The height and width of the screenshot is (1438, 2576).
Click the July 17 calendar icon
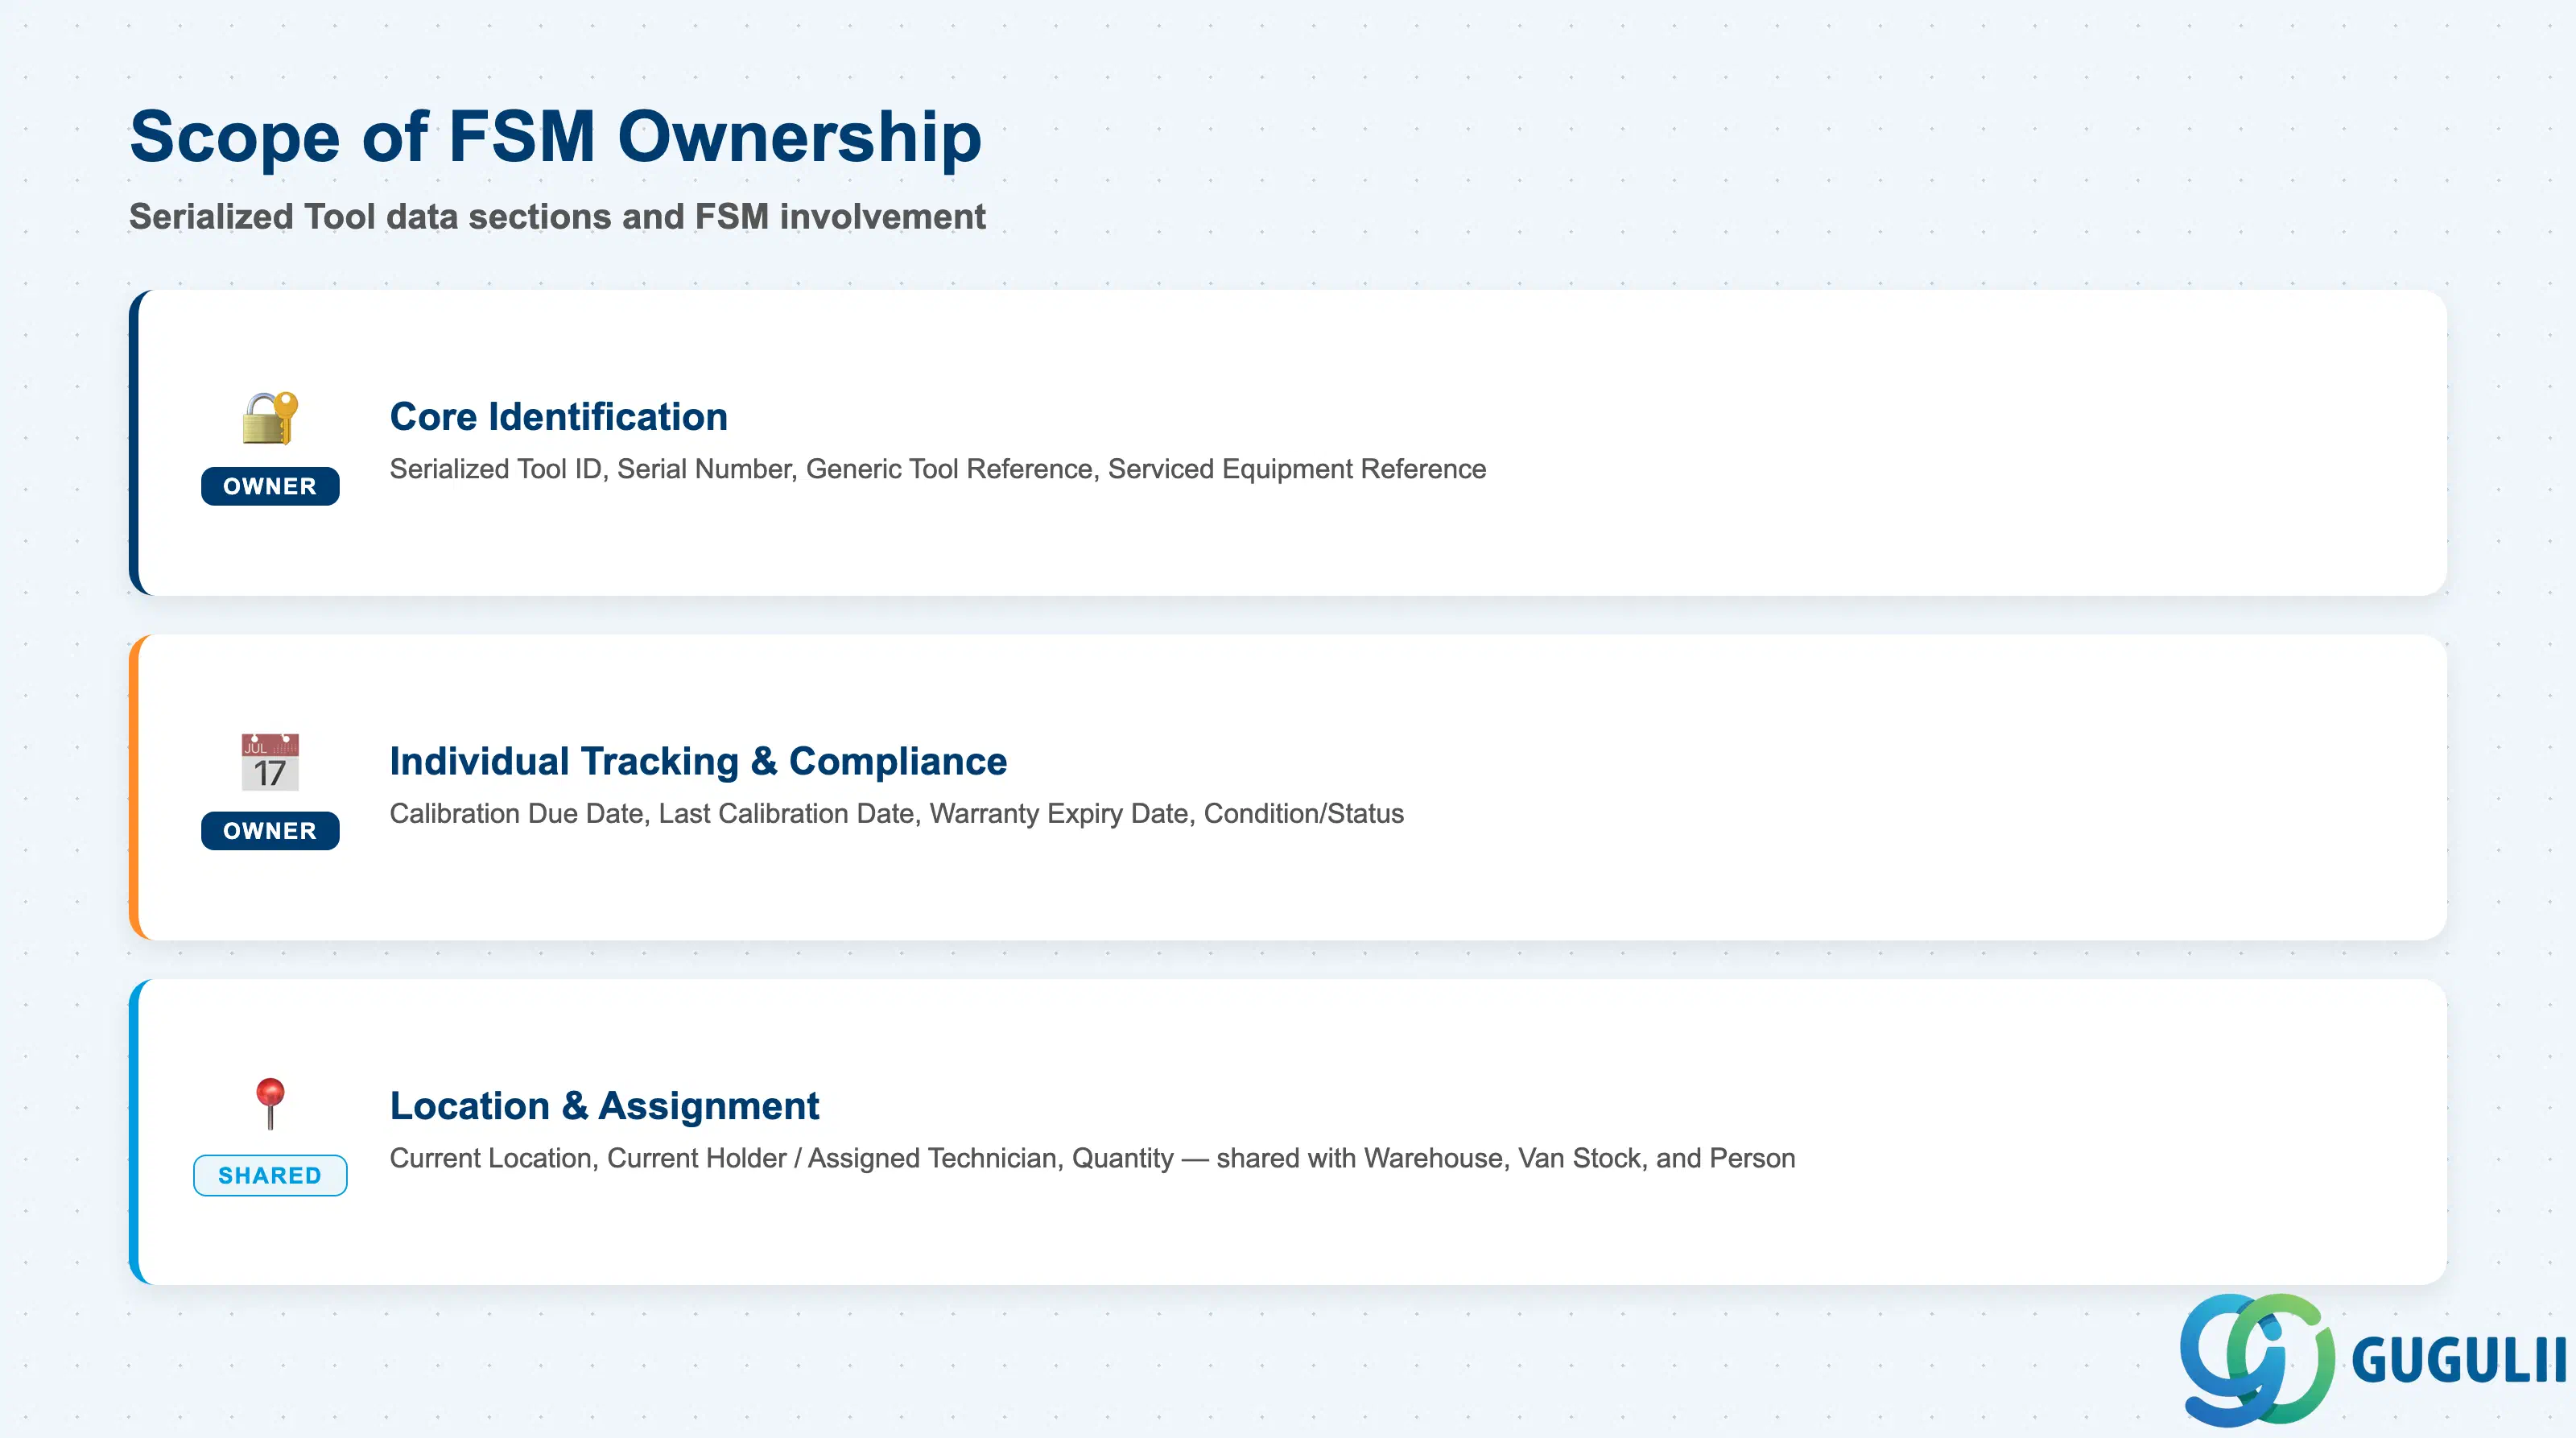pyautogui.click(x=270, y=762)
